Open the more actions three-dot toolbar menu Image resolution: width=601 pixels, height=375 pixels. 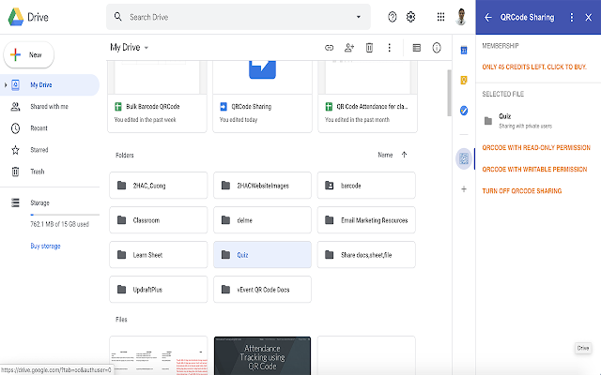click(389, 48)
